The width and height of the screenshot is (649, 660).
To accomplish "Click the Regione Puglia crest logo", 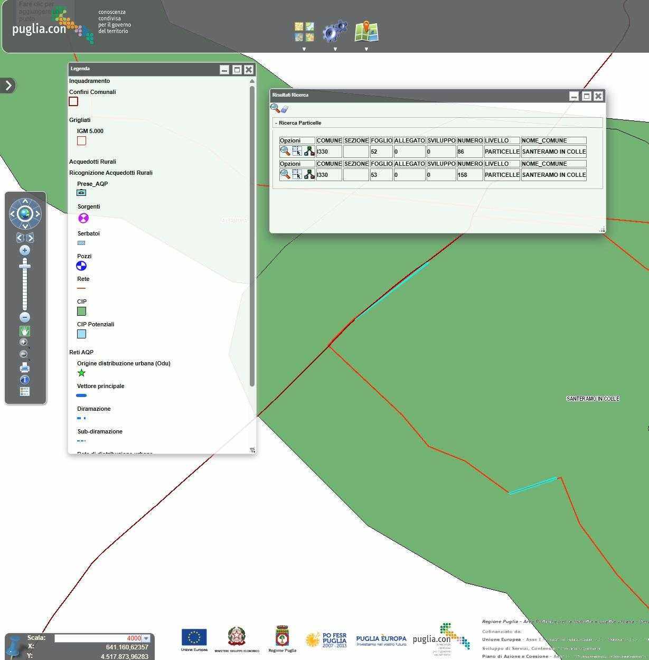I will pos(283,639).
